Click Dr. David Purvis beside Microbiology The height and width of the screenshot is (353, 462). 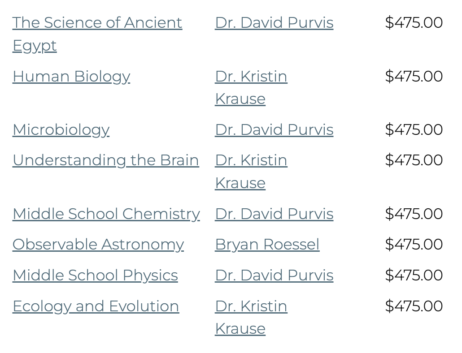(274, 130)
